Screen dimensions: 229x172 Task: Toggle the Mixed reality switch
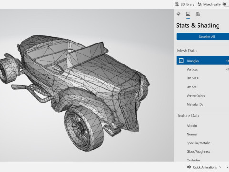[x=226, y=4]
